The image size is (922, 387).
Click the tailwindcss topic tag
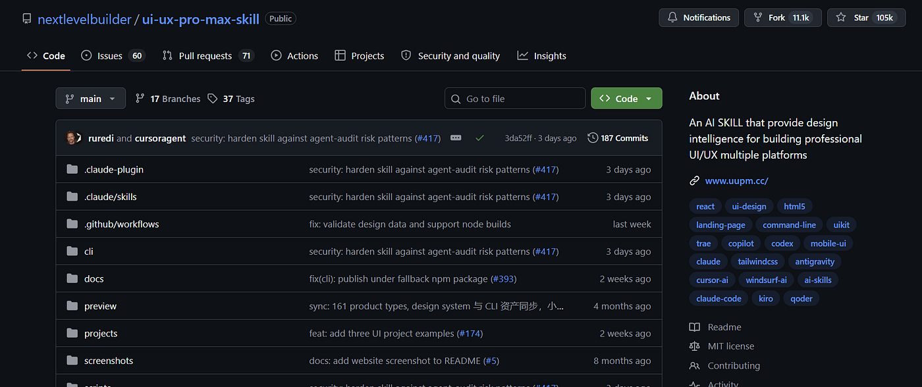point(757,262)
